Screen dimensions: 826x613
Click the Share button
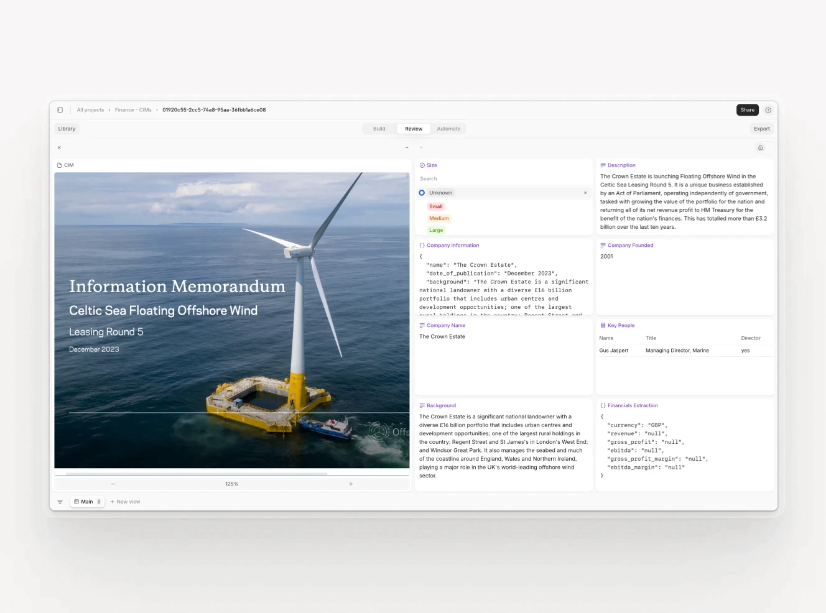point(748,110)
